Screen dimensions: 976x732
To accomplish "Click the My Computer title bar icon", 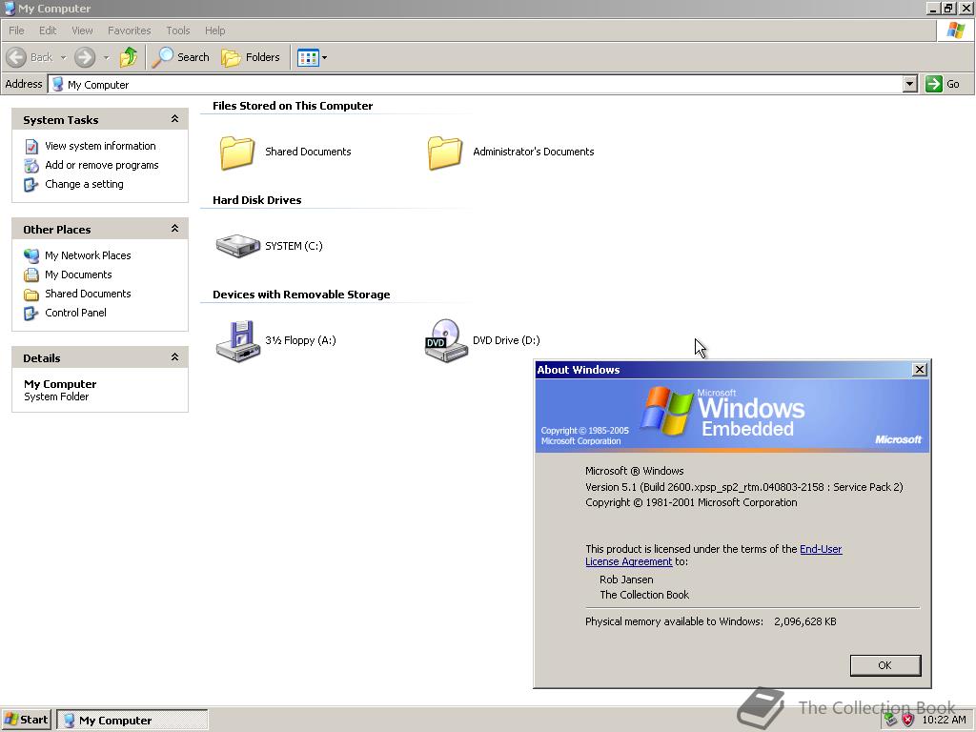I will [10, 8].
